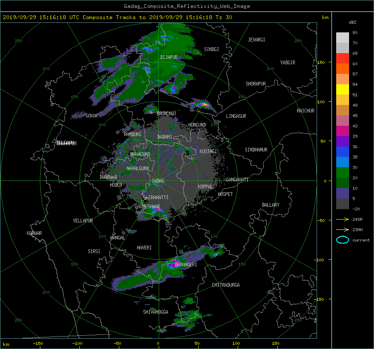Image resolution: width=374 pixels, height=349 pixels.
Task: Click the SHIRAHATTI city label
Action: click(x=156, y=198)
